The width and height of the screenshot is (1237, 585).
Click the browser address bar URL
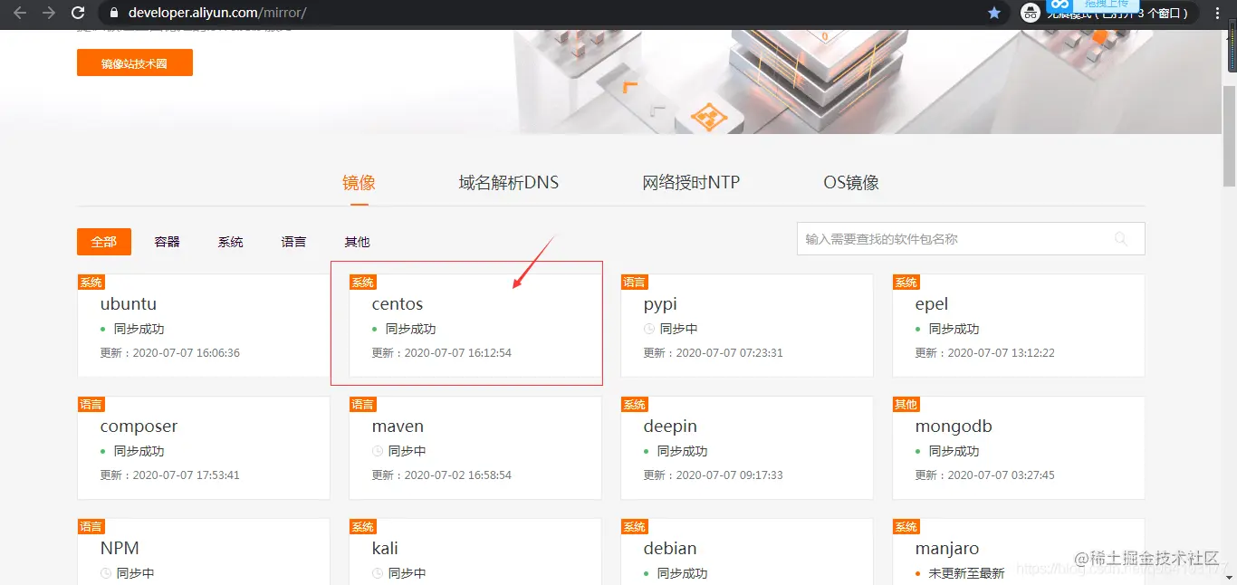(x=217, y=13)
